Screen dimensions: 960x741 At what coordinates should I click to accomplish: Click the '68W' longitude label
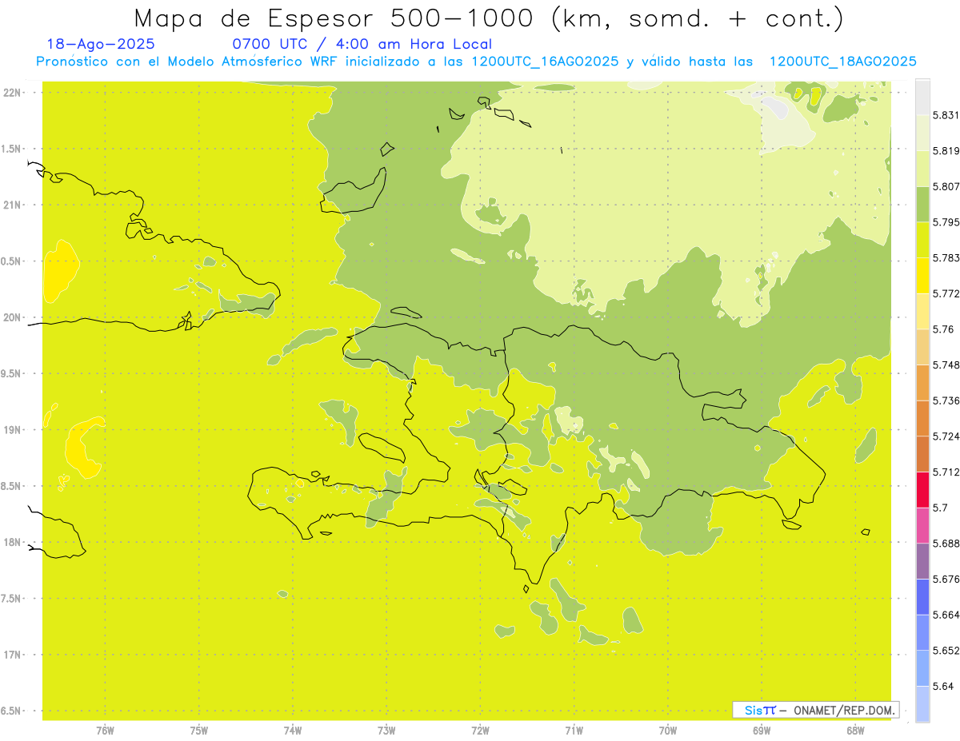click(854, 730)
